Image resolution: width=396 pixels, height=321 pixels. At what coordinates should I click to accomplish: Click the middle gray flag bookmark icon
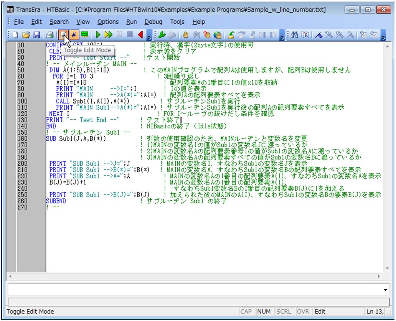click(340, 35)
